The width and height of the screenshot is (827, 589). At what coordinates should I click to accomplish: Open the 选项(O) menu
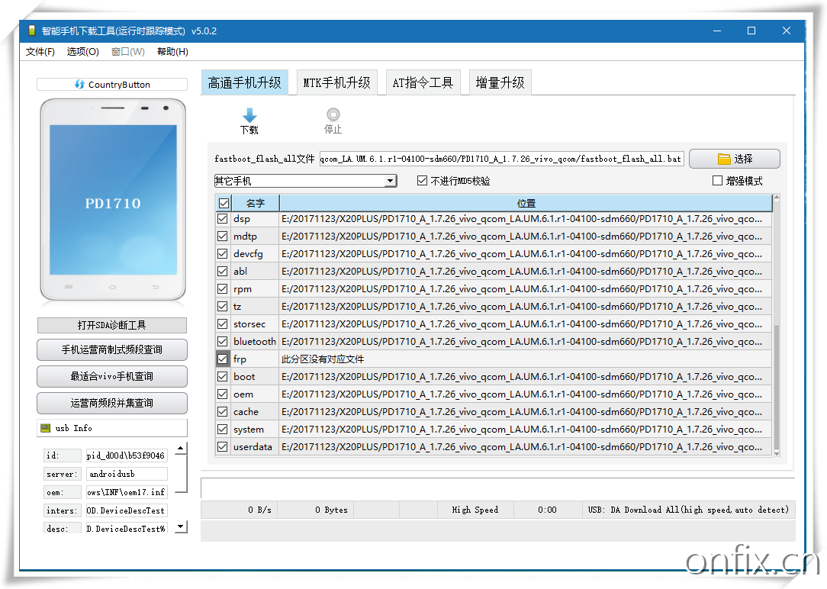[x=82, y=51]
